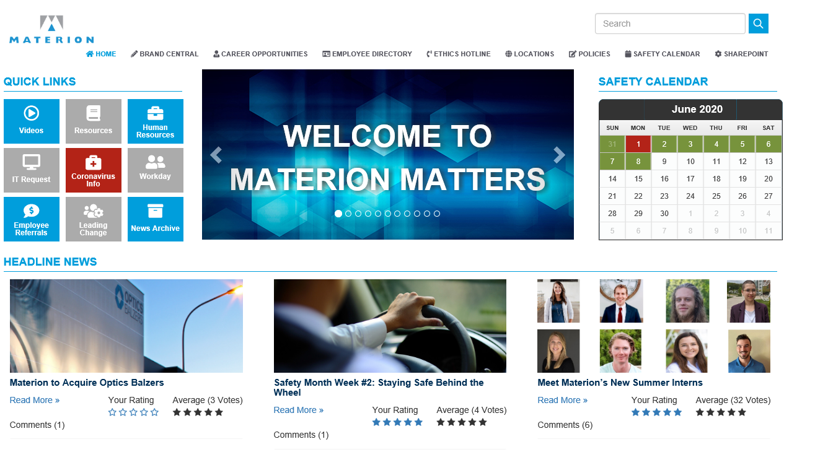Pick June 19 on the calendar
The image size is (828, 452).
(742, 179)
